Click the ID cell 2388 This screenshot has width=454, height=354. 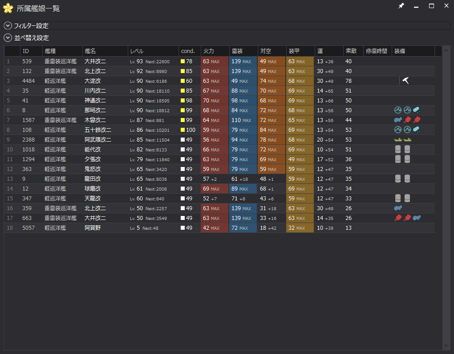(28, 140)
